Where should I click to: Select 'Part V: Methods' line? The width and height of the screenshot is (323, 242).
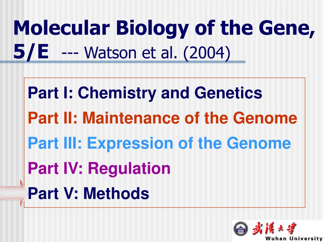tap(88, 193)
